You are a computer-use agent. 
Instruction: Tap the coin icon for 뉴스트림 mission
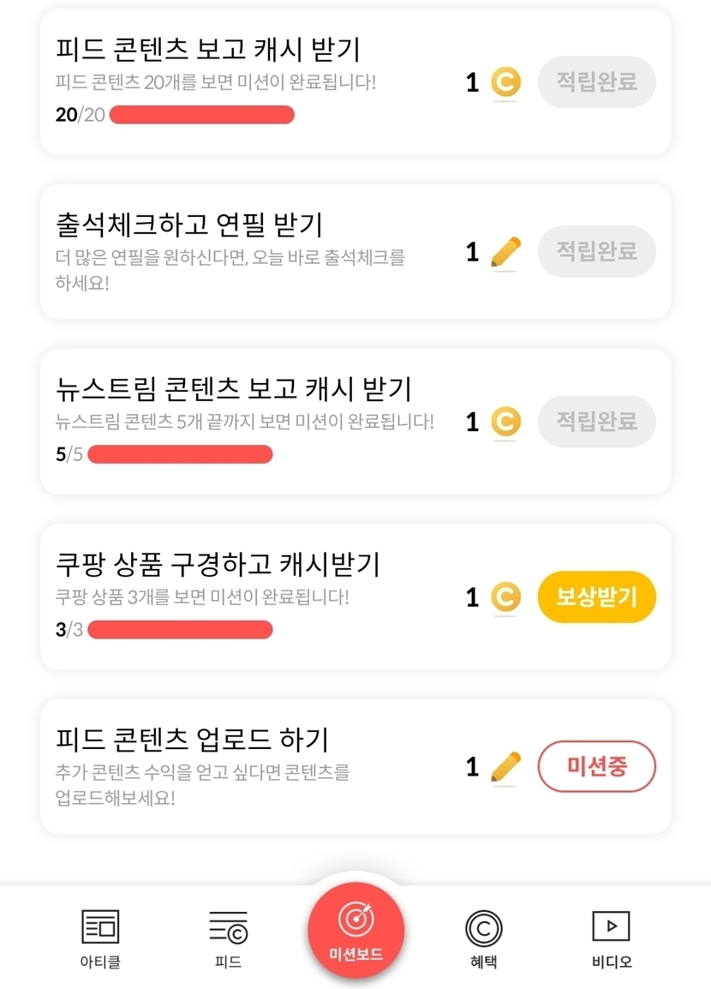coord(505,422)
